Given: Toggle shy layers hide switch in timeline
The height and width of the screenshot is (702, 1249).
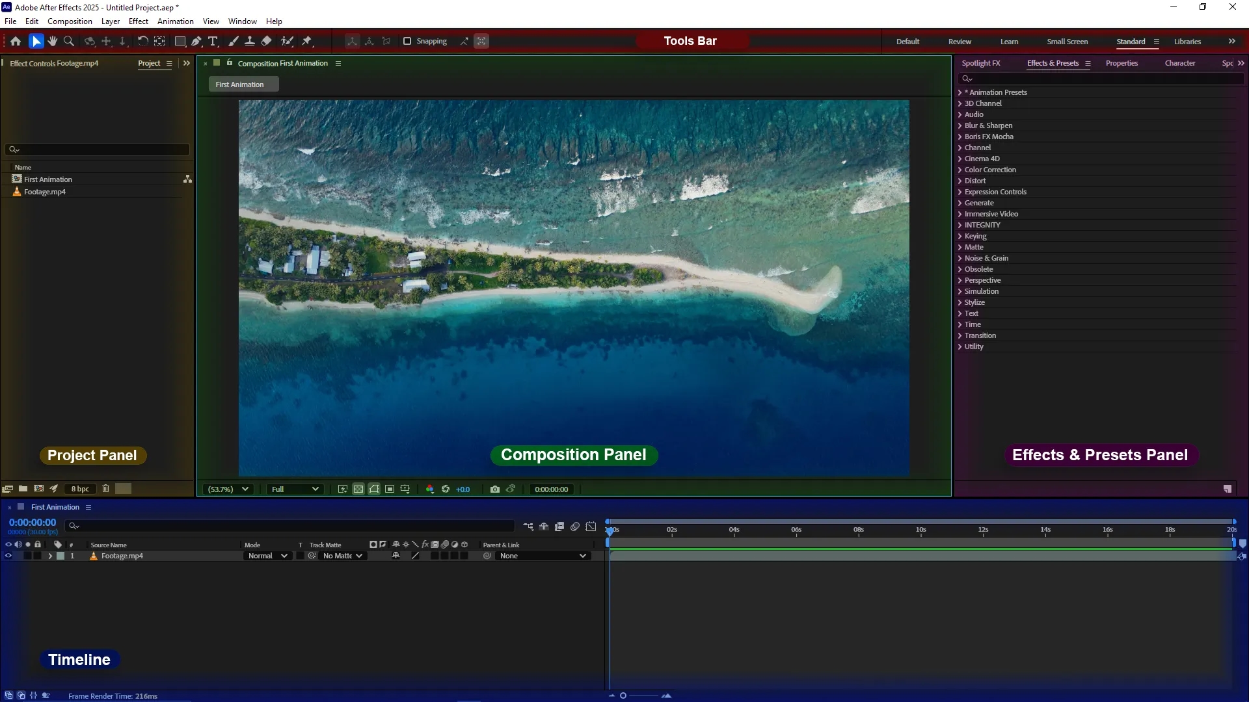Looking at the screenshot, I should click(544, 526).
